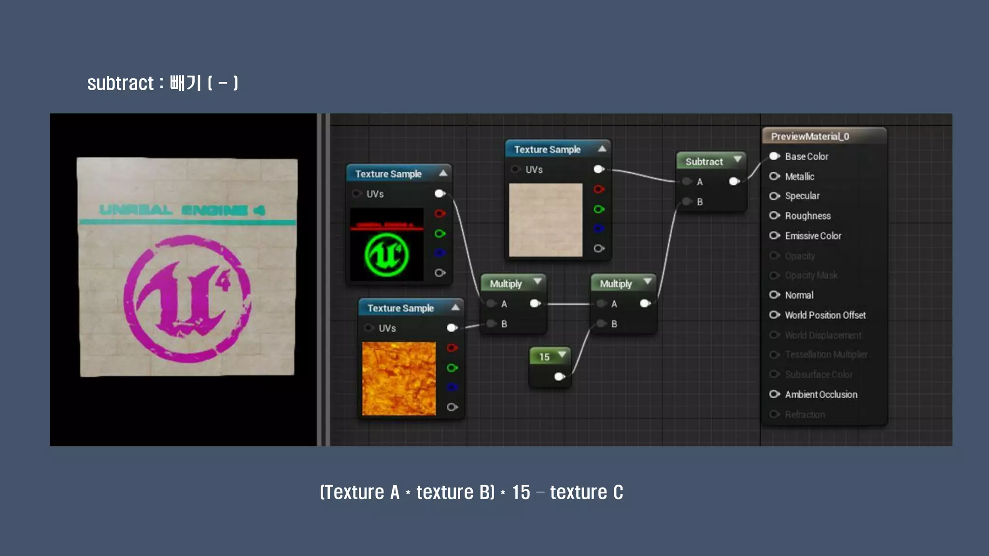Click the Subtract node output pin
The width and height of the screenshot is (989, 556).
click(734, 181)
